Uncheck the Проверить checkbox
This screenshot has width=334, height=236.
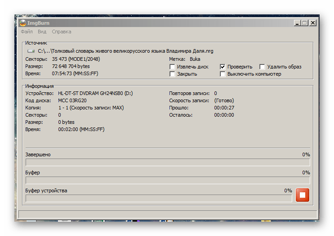(223, 67)
